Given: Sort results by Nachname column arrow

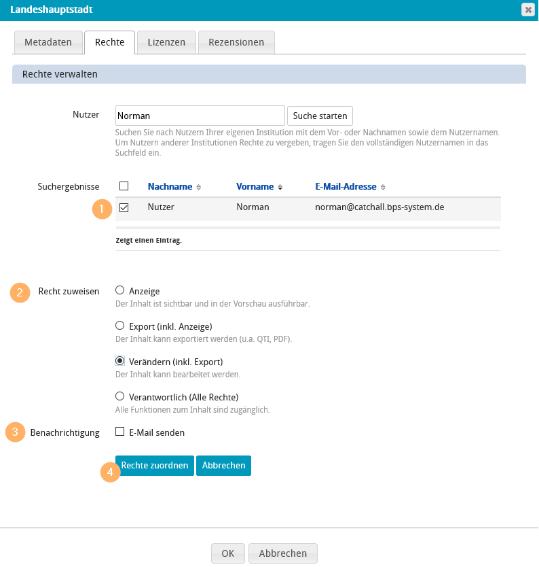Looking at the screenshot, I should point(198,187).
